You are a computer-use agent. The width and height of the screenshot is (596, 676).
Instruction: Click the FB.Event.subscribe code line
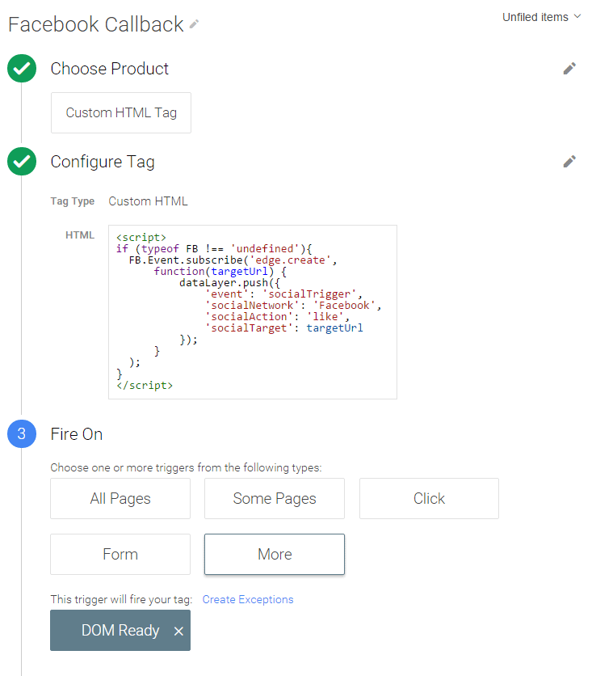(233, 260)
